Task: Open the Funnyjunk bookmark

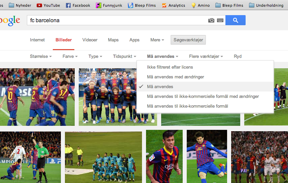Action: pos(109,5)
